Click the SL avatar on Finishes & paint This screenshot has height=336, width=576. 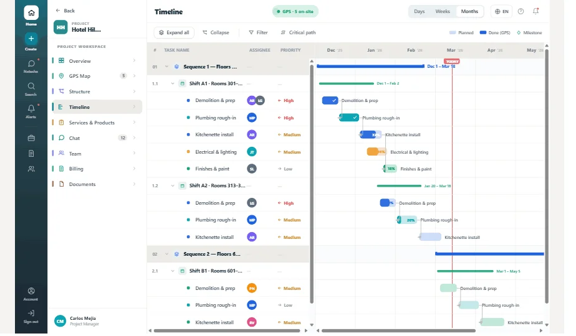pos(252,169)
